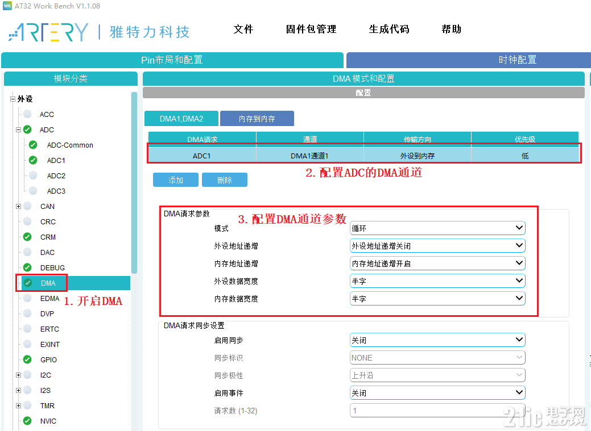Collapse the 外设 tree root node
591x431 pixels.
click(13, 99)
